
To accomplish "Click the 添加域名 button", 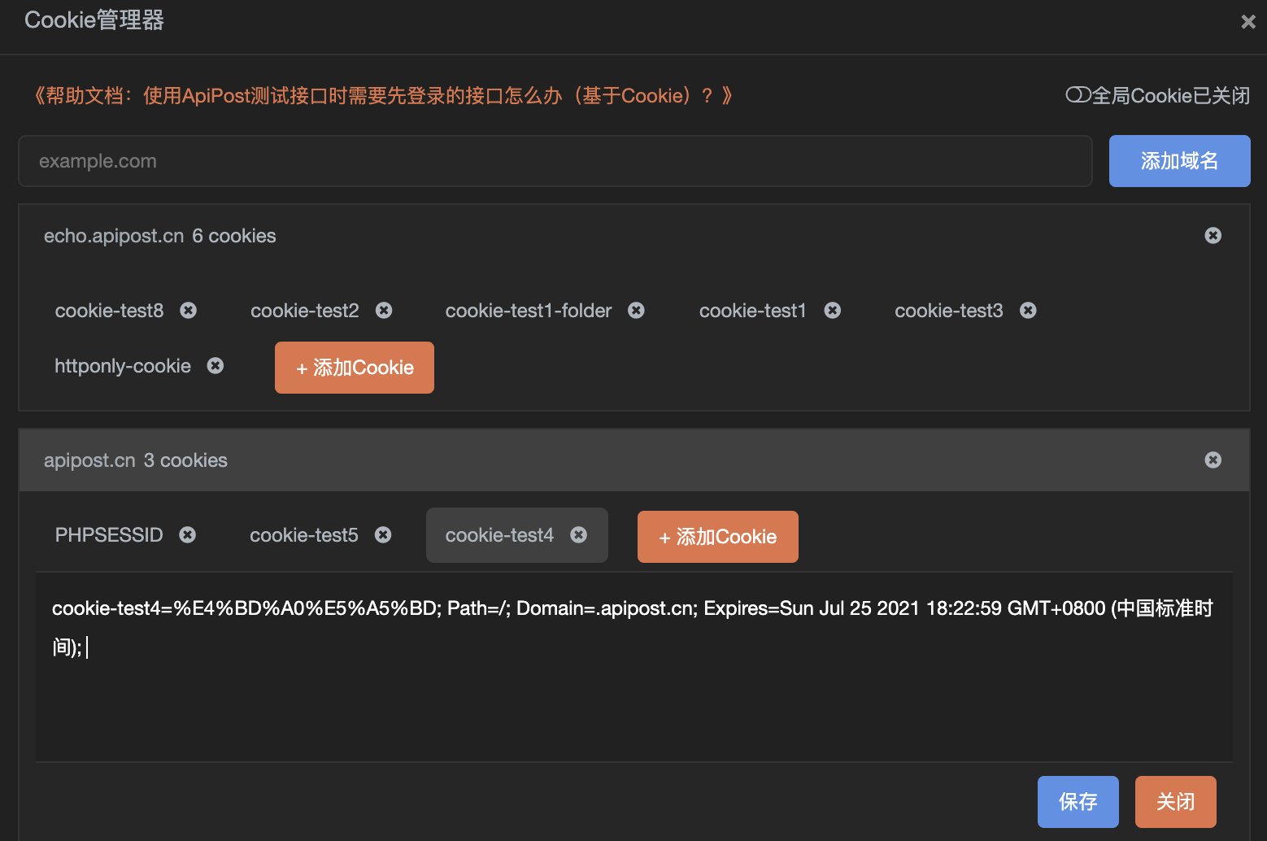I will click(x=1179, y=161).
